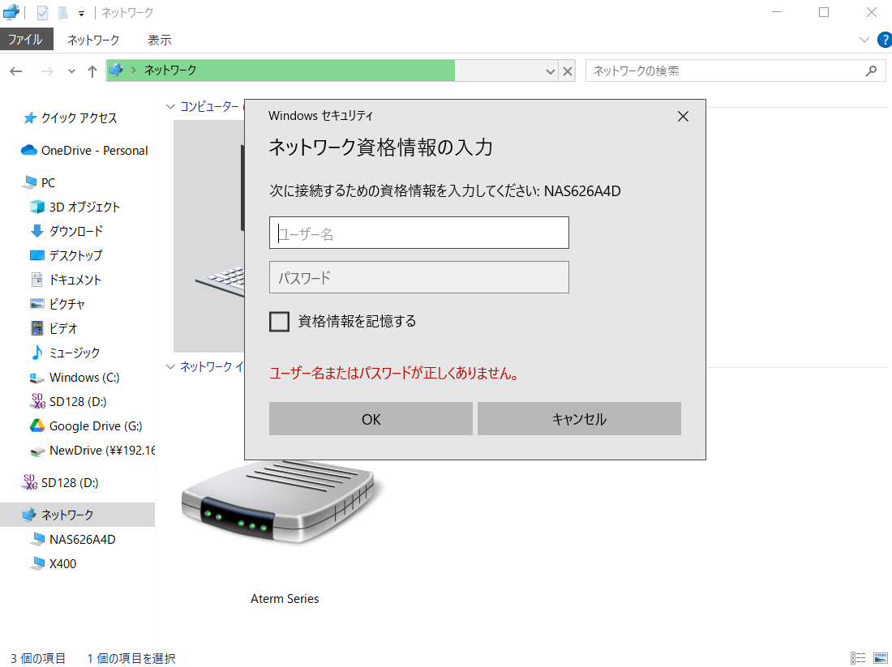Click the ユーザー名 input field

418,233
